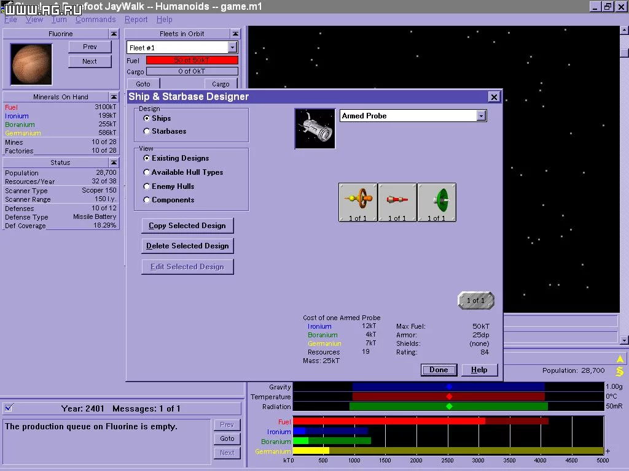
Task: Collapse the Status panel
Action: pos(114,162)
